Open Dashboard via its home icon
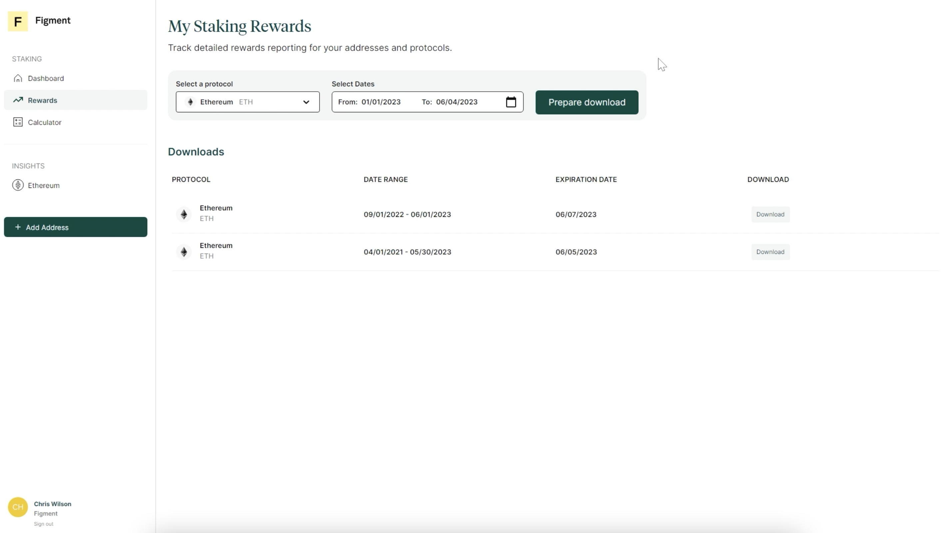 pos(18,78)
